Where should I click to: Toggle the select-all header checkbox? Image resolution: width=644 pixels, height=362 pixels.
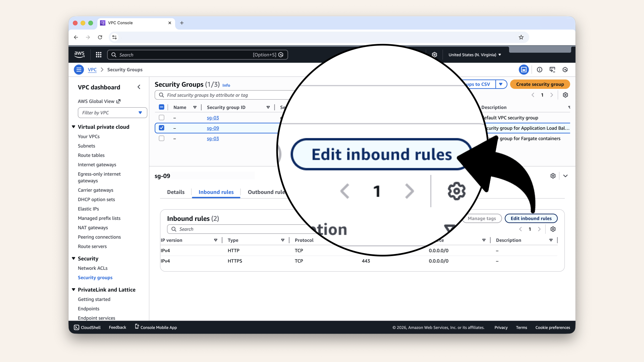(x=162, y=107)
